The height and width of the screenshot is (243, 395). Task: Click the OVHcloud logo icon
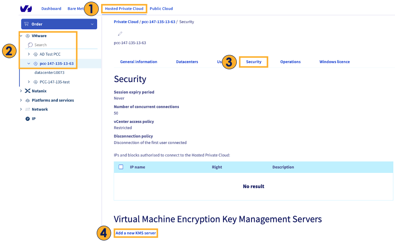pos(26,9)
